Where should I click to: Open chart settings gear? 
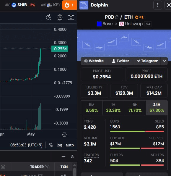coord(60,17)
